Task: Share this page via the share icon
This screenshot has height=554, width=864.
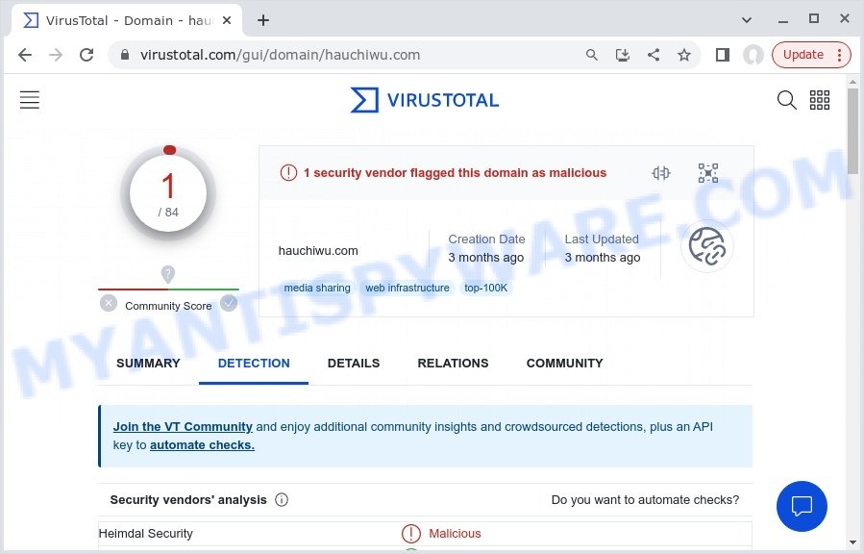Action: point(654,55)
